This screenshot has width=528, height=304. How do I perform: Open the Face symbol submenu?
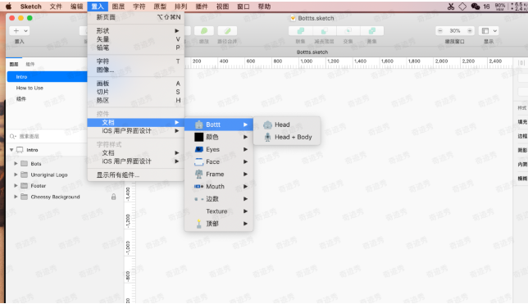pos(219,162)
